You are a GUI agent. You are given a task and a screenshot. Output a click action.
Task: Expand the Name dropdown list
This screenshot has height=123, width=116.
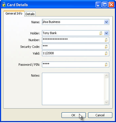click(106, 22)
